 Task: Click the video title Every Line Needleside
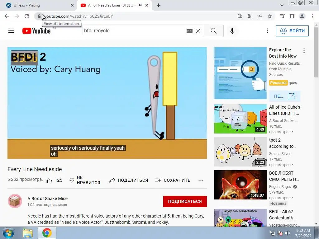(x=35, y=169)
